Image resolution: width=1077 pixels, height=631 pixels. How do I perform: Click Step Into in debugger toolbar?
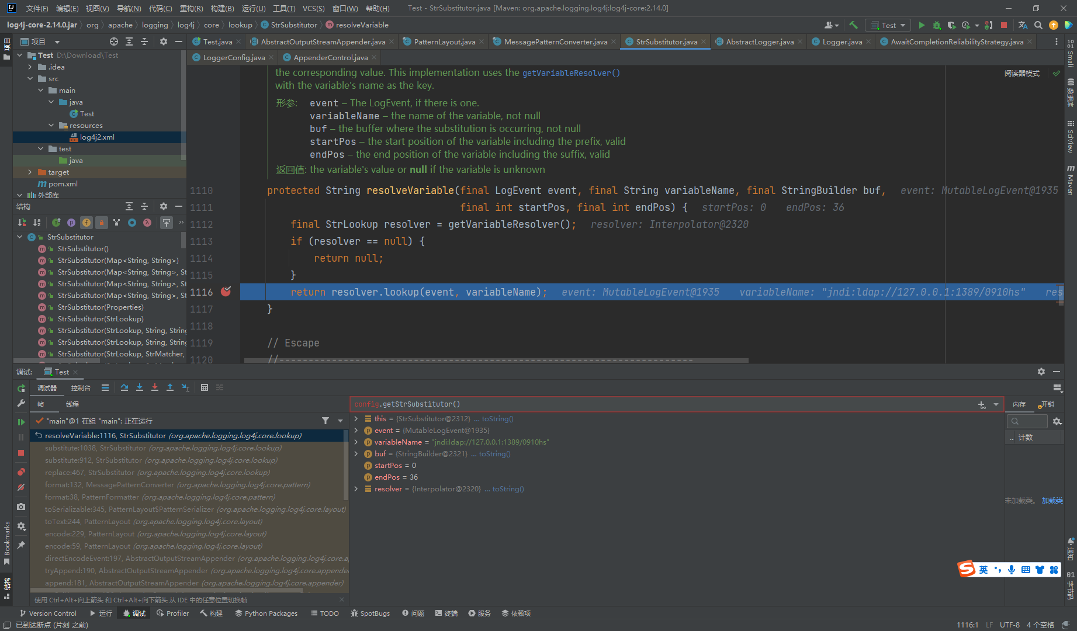(x=140, y=387)
